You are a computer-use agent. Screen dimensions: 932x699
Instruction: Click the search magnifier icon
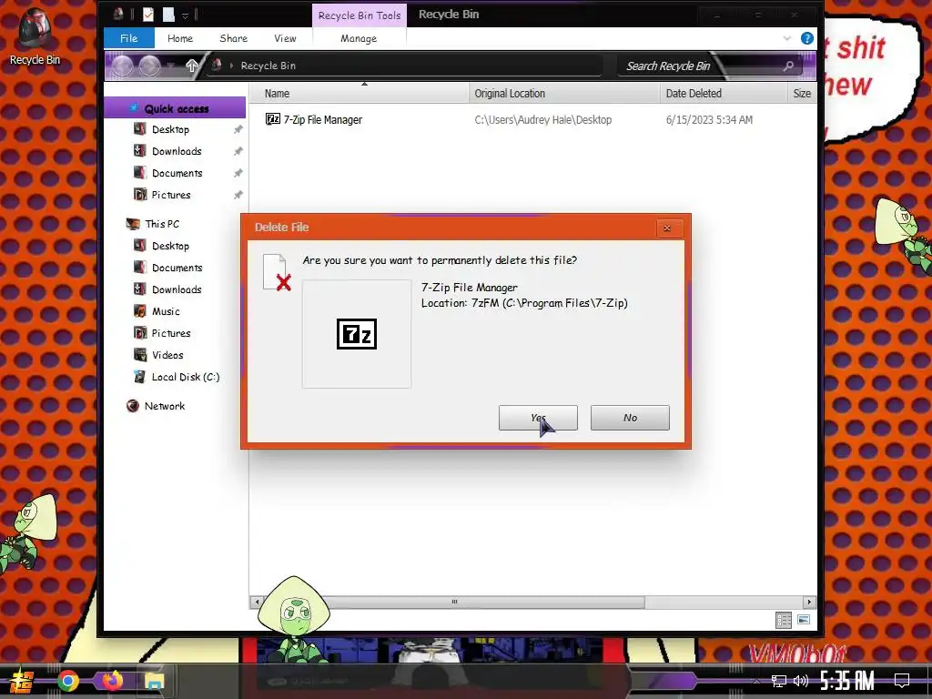[x=789, y=66]
